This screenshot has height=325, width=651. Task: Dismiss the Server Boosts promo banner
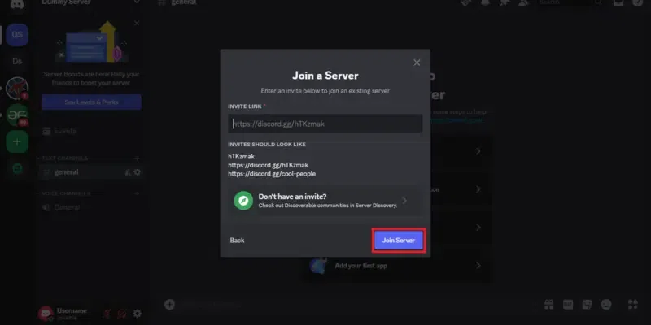pyautogui.click(x=137, y=24)
